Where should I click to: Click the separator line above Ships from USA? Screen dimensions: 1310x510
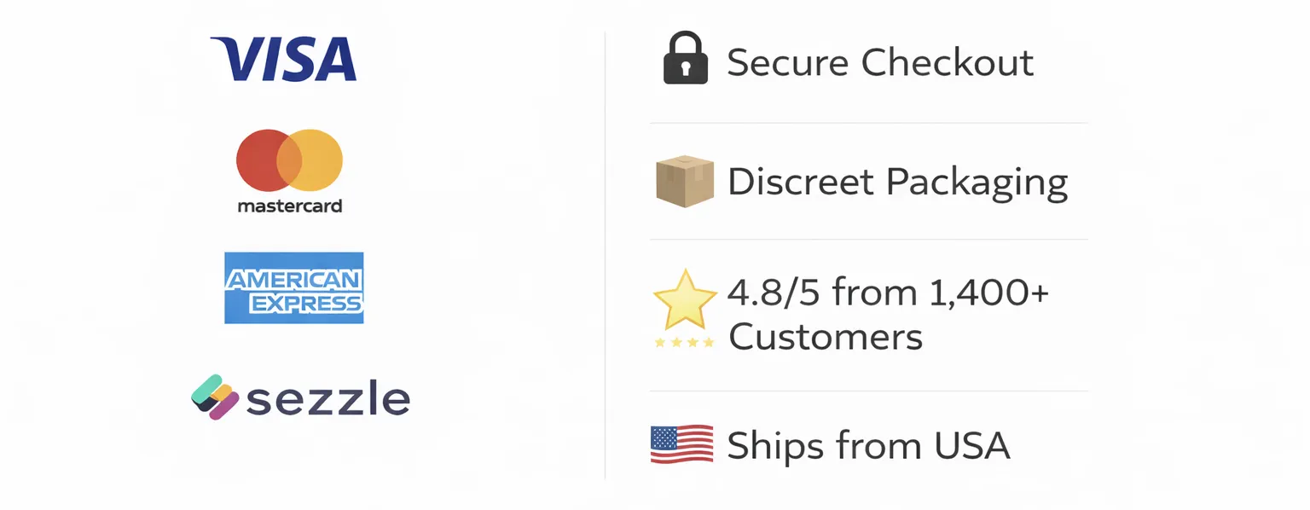(868, 391)
